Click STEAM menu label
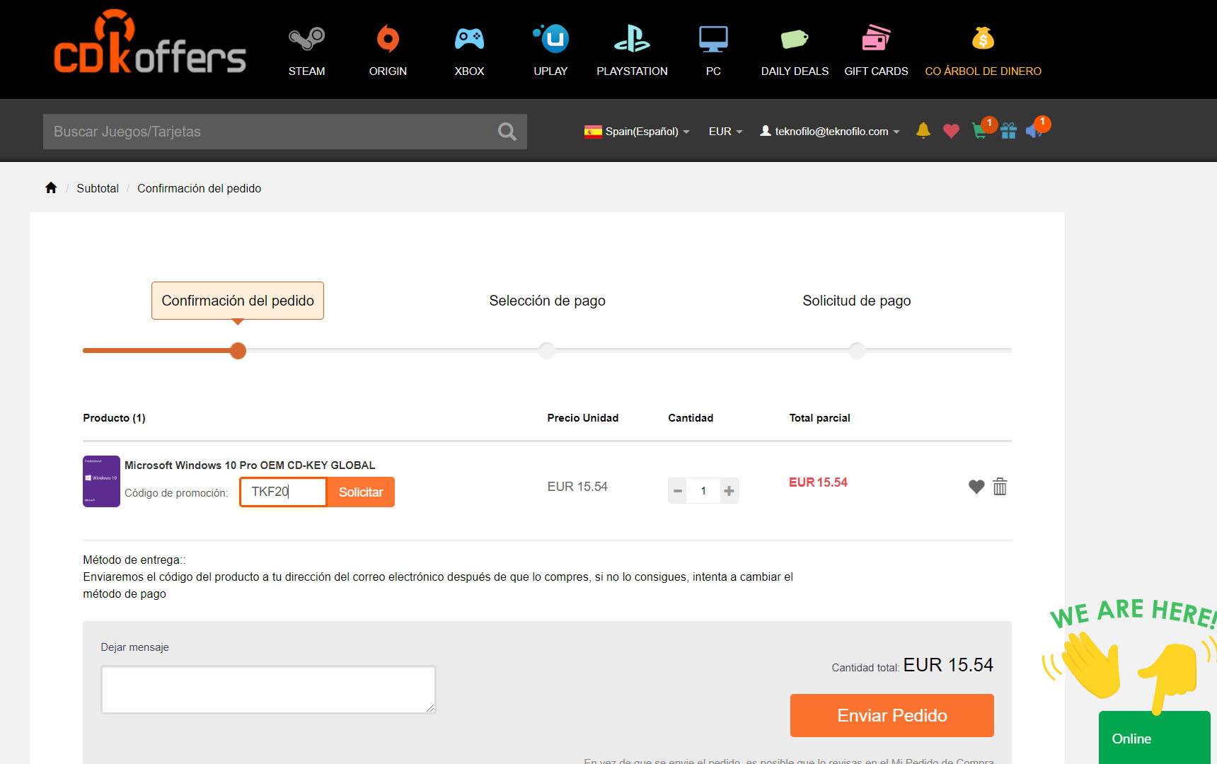 point(306,71)
